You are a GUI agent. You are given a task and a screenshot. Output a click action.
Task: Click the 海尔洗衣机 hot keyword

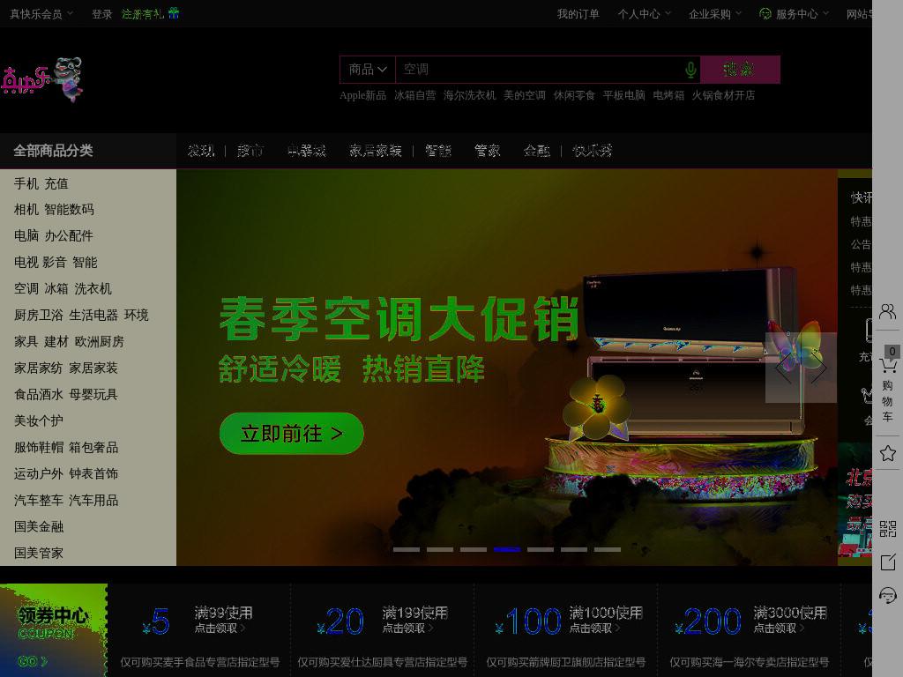(x=469, y=95)
